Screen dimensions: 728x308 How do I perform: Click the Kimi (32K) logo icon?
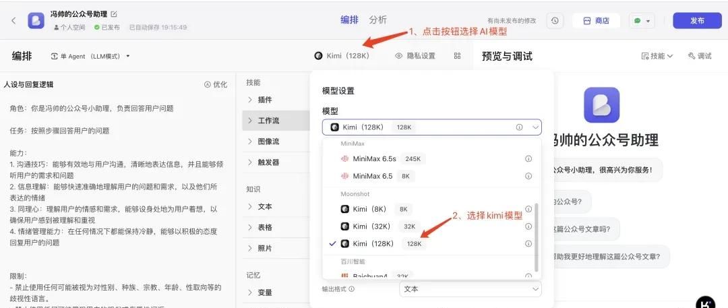[344, 226]
